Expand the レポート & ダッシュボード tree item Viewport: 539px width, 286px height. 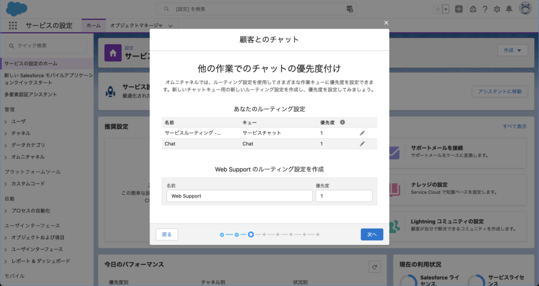pos(6,261)
